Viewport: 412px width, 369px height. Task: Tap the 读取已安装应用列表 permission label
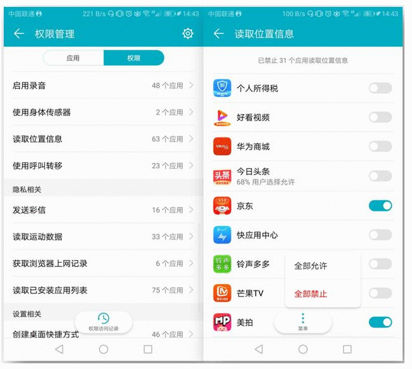[x=50, y=290]
